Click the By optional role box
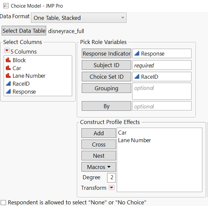Viewport: 208px width, 206px height. (162, 106)
